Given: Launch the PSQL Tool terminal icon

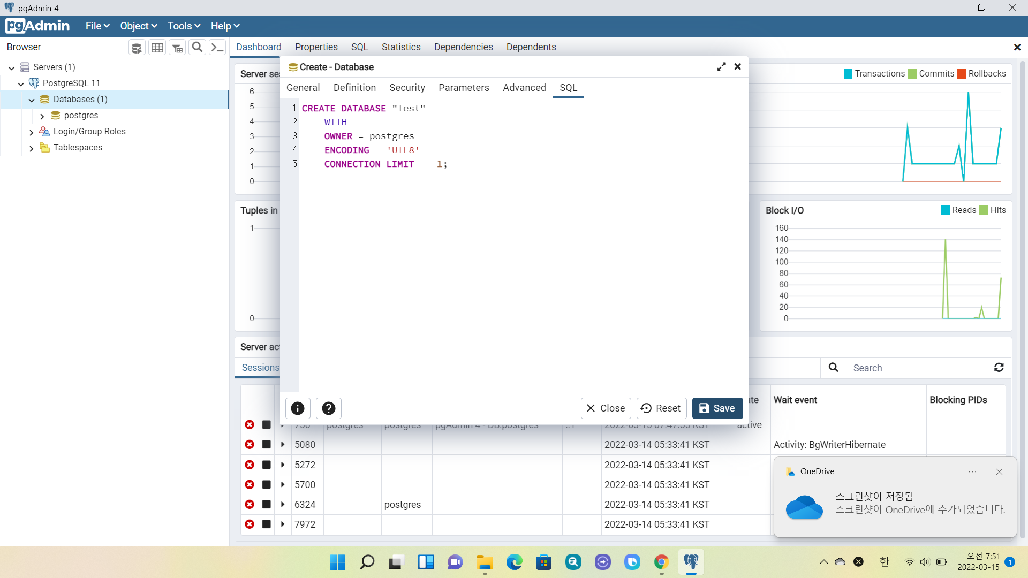Looking at the screenshot, I should pyautogui.click(x=217, y=48).
